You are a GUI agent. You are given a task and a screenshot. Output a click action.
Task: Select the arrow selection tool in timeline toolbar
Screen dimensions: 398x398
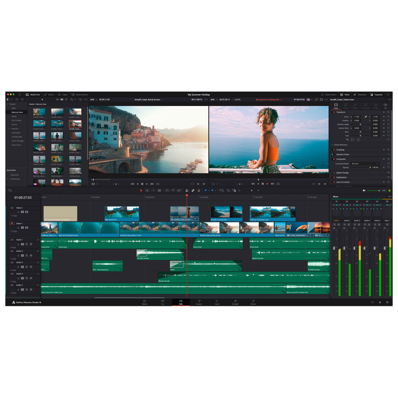click(141, 190)
